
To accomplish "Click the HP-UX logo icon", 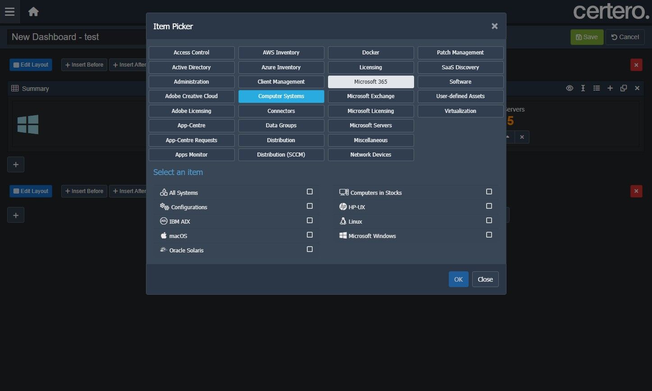I will 343,207.
